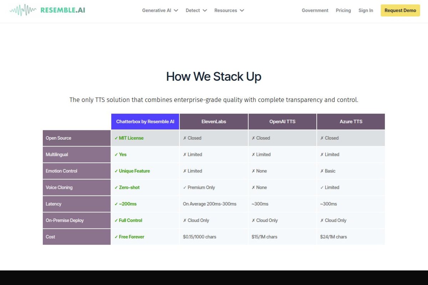Open the Resources dropdown

[229, 10]
